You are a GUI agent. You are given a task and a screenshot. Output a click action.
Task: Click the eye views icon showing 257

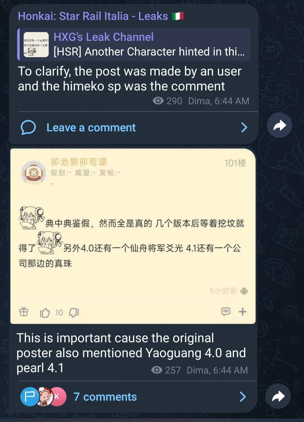(157, 370)
